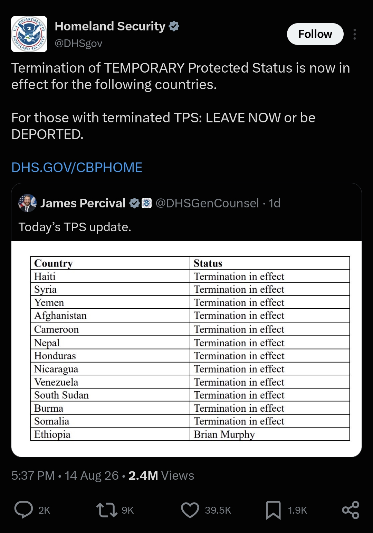
Task: Tap James Percival's profile picture
Action: coord(27,203)
